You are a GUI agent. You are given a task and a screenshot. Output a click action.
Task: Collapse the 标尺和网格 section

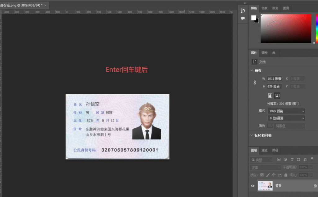pos(252,135)
